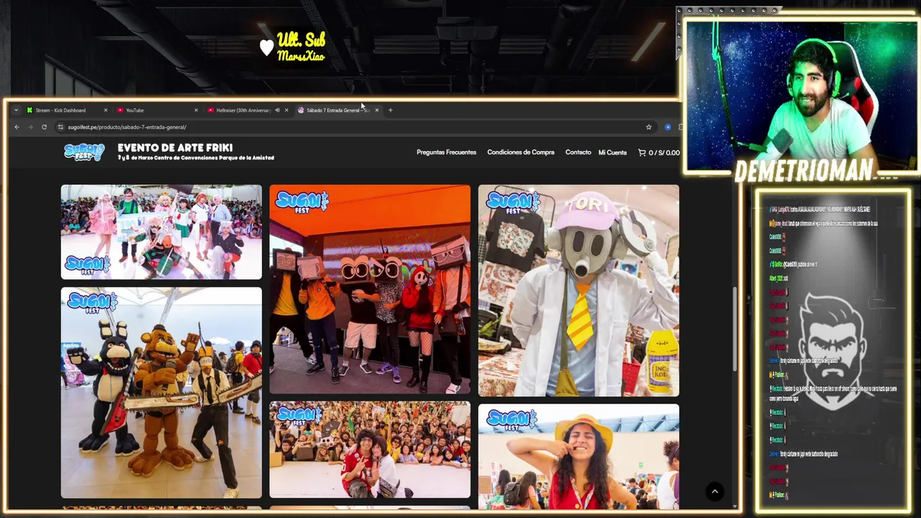Click the heart icon beside Ult. Sub
Image resolution: width=921 pixels, height=518 pixels.
click(266, 47)
